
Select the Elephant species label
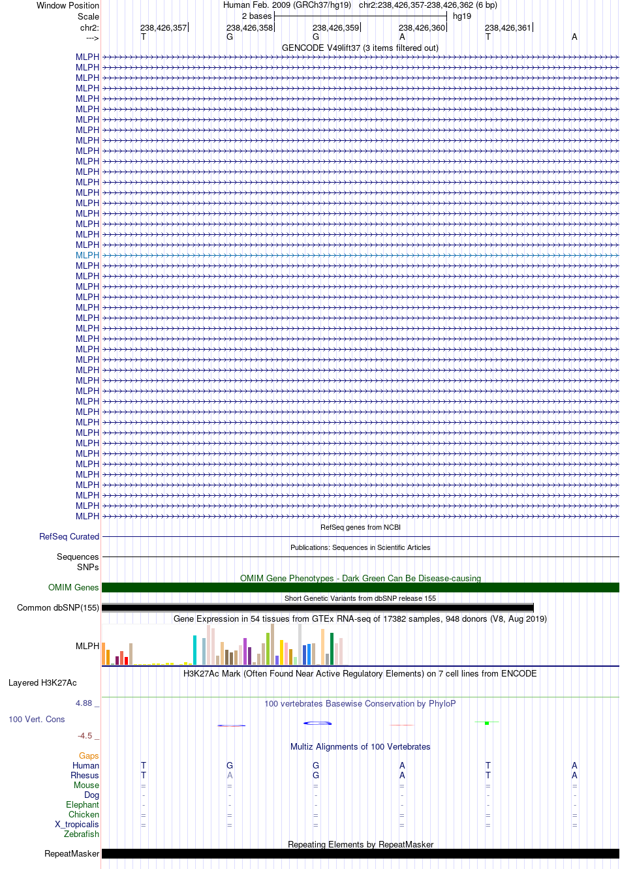pyautogui.click(x=82, y=804)
